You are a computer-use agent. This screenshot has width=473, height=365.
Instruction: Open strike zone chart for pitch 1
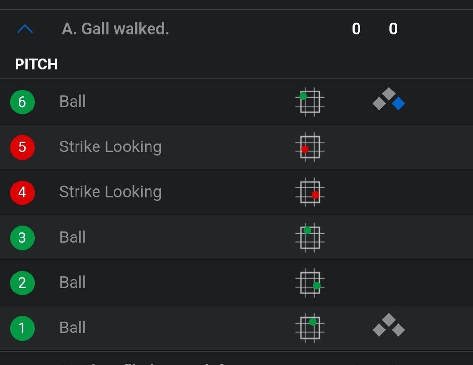click(x=310, y=328)
